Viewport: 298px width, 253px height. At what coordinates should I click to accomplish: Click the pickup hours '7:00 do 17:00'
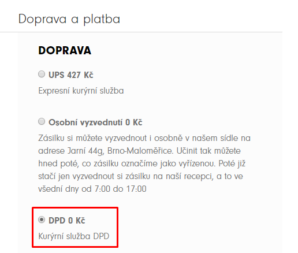tap(121, 189)
